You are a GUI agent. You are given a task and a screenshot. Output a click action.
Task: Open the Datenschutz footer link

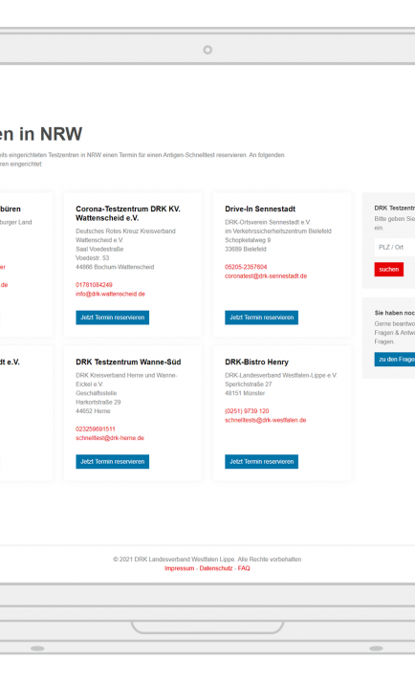[216, 568]
